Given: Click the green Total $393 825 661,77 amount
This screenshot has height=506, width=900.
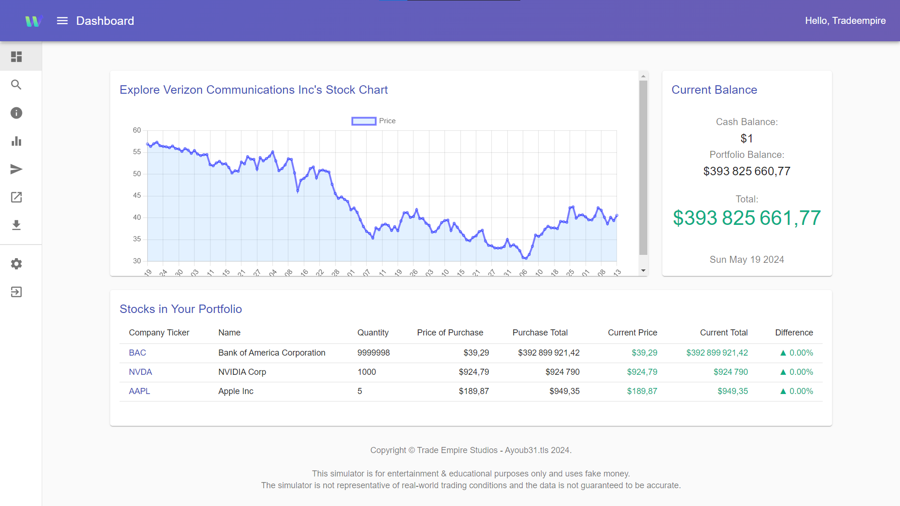Looking at the screenshot, I should tap(747, 218).
